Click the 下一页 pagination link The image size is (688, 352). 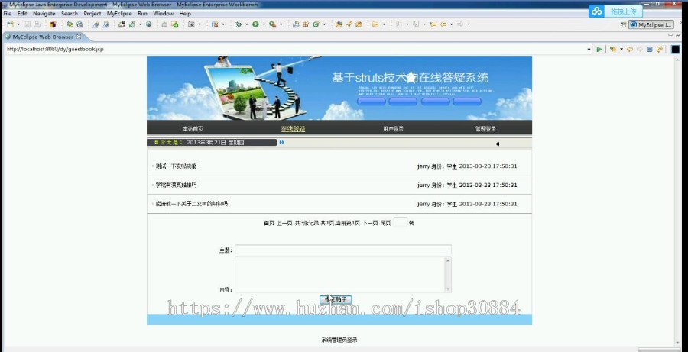[370, 223]
